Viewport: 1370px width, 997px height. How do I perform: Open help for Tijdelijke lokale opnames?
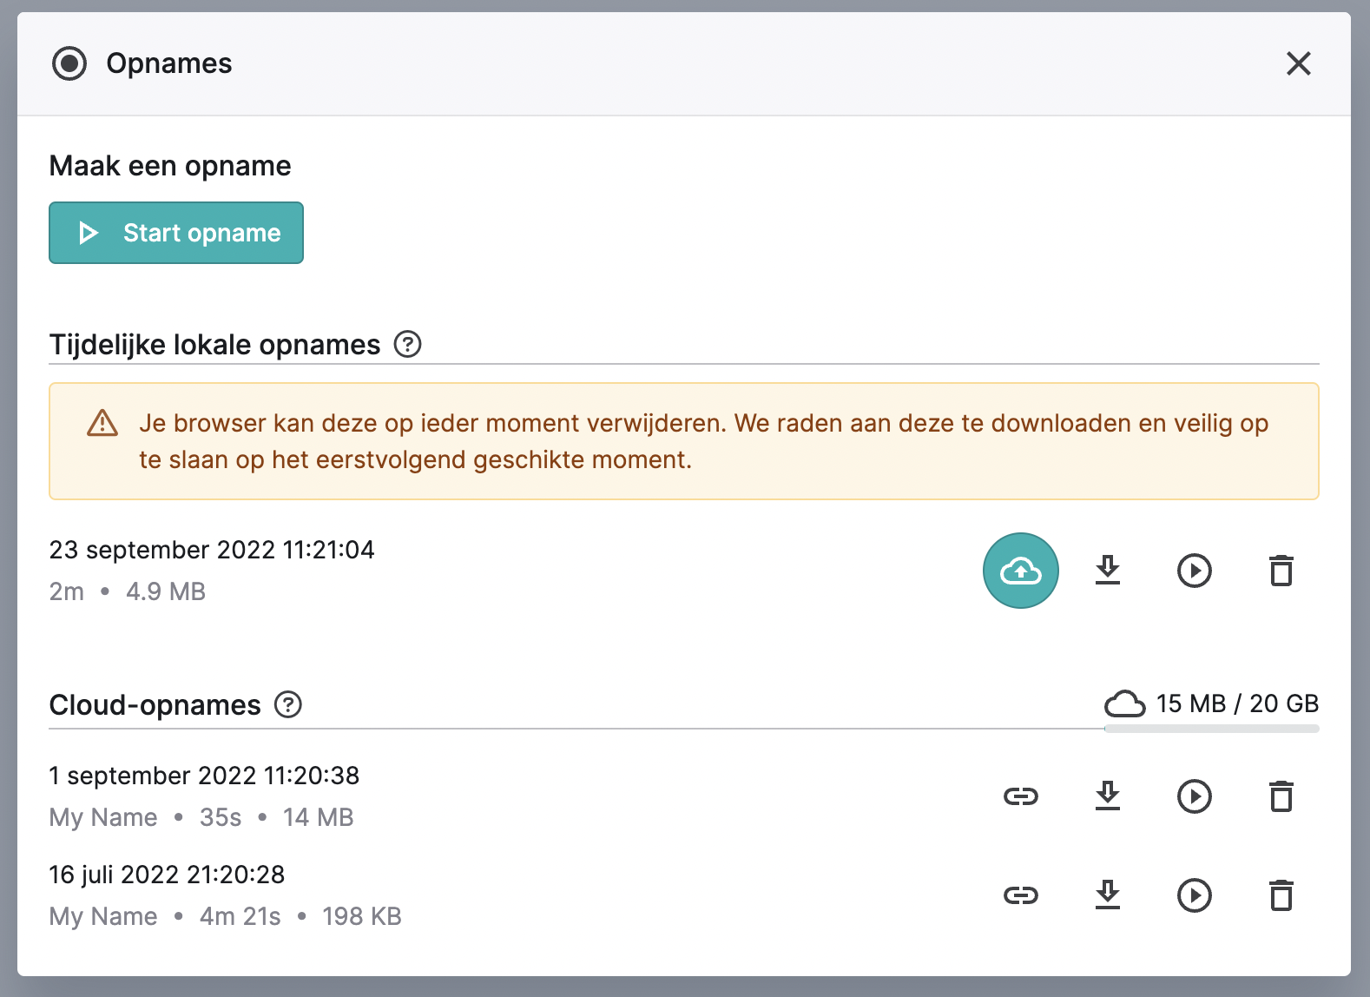pyautogui.click(x=408, y=345)
